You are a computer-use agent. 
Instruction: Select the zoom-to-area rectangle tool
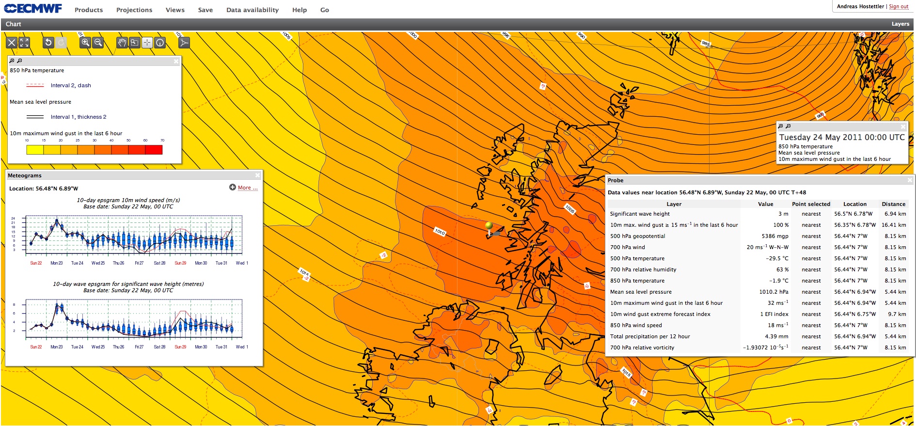(135, 43)
